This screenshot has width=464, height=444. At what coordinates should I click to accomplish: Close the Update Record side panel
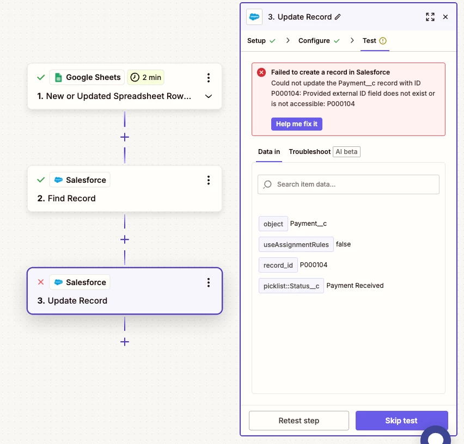445,17
